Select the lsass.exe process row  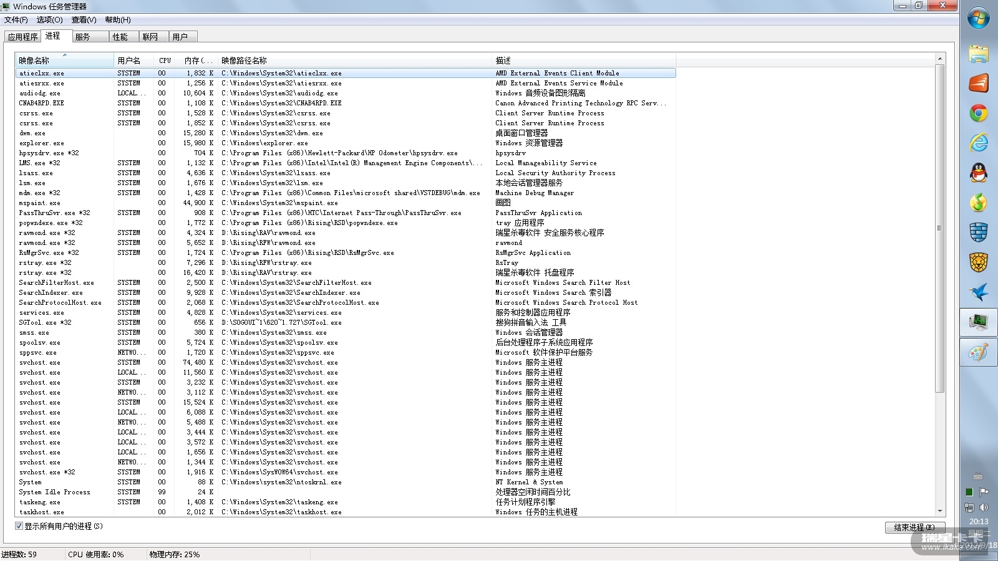pos(346,173)
